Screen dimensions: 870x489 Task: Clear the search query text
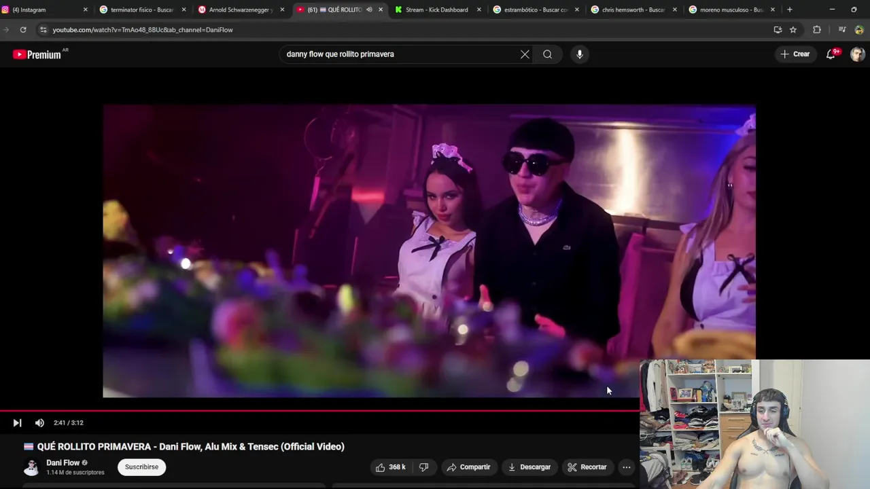pos(525,54)
